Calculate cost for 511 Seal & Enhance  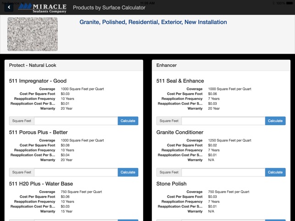click(x=275, y=121)
